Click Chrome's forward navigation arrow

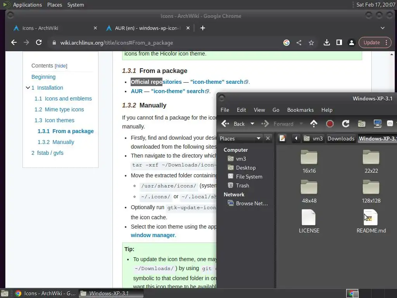click(x=26, y=43)
